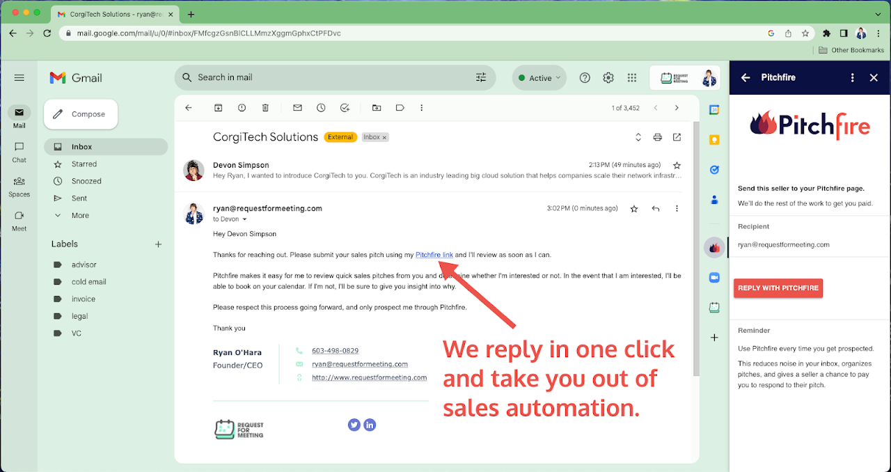891x472 pixels.
Task: Open Google Keep side panel icon
Action: coord(714,139)
